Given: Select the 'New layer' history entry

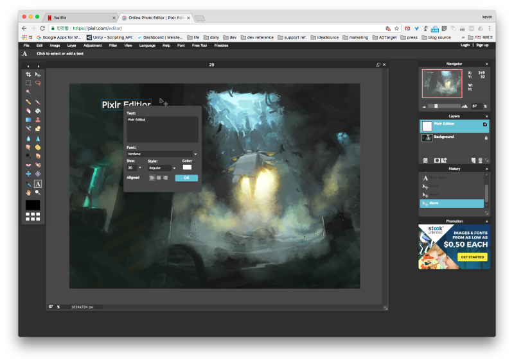Looking at the screenshot, I should 452,178.
